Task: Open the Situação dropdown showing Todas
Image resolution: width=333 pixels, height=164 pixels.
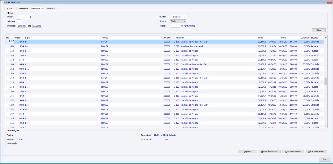Action: 178,21
